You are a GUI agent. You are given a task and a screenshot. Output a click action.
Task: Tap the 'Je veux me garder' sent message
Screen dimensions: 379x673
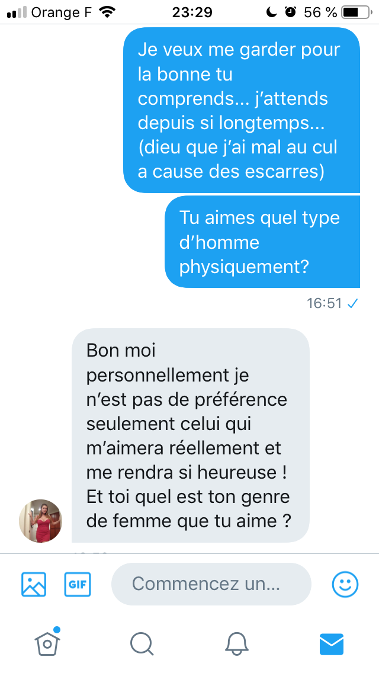coord(241,110)
